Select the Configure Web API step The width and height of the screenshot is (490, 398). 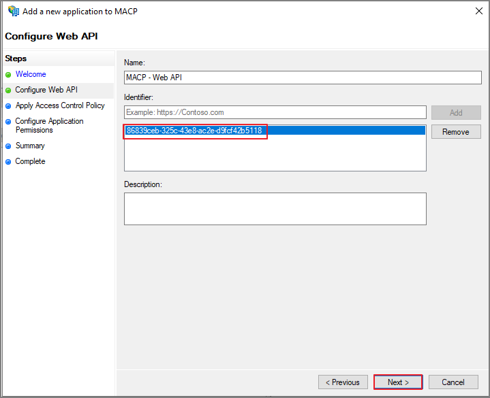[x=46, y=90]
